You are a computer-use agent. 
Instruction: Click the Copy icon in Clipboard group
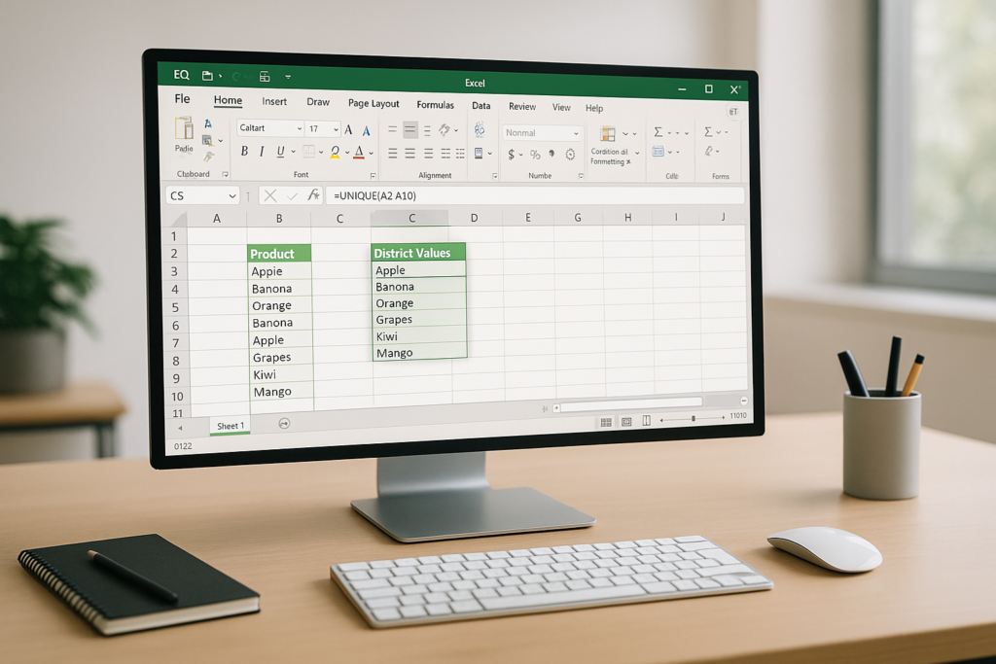207,140
